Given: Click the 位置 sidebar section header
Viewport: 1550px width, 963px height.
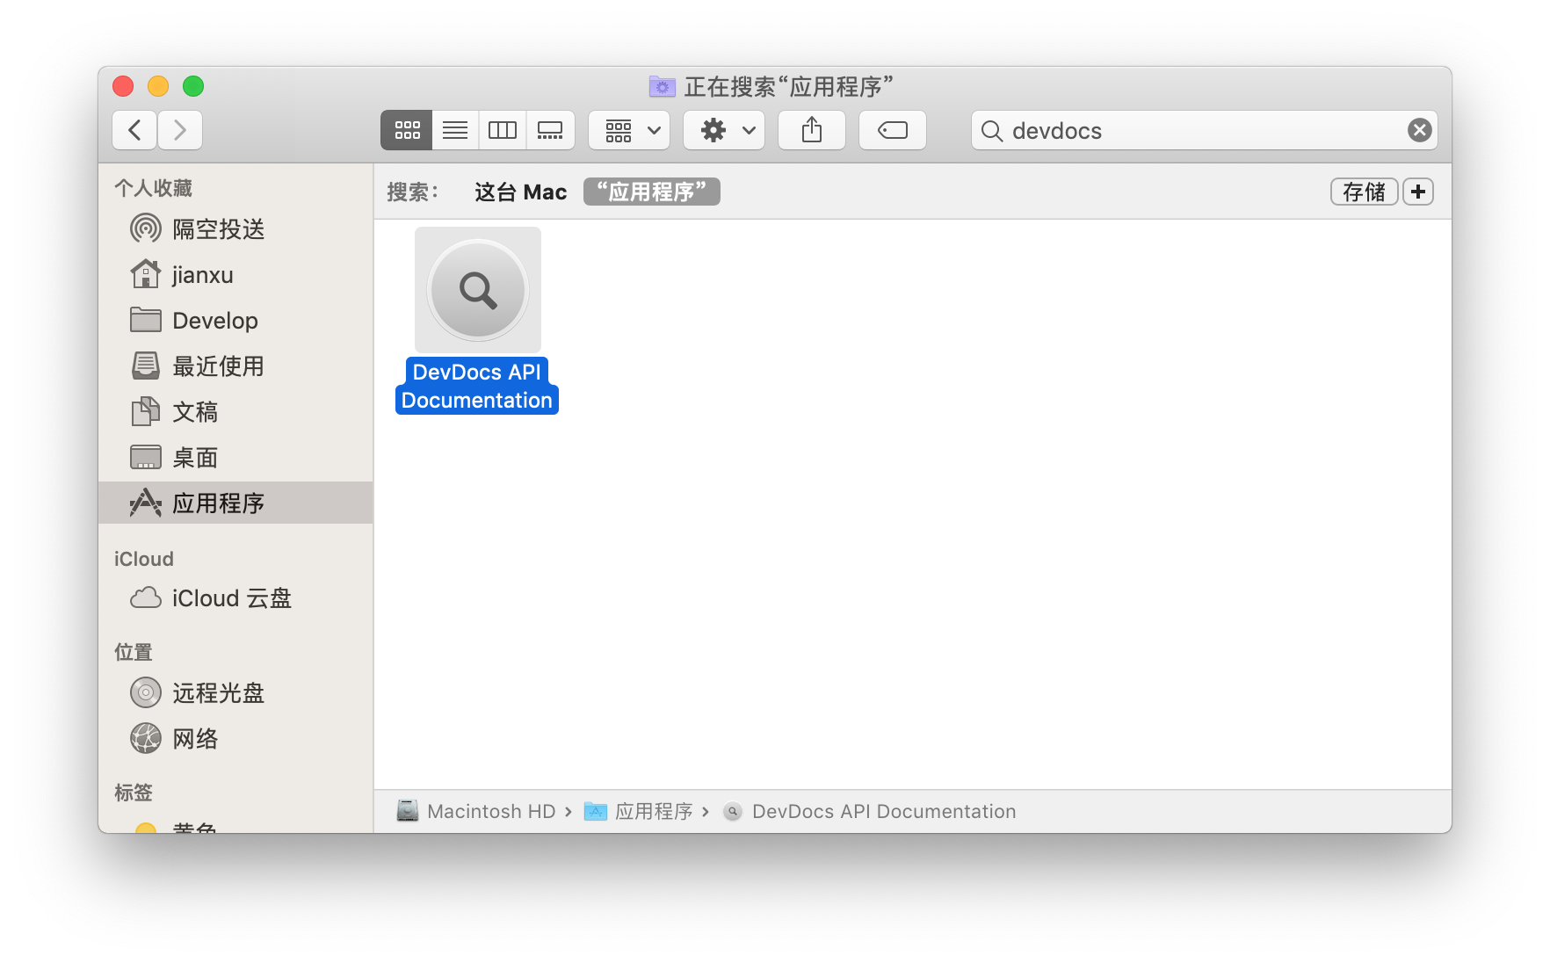Looking at the screenshot, I should [x=134, y=652].
